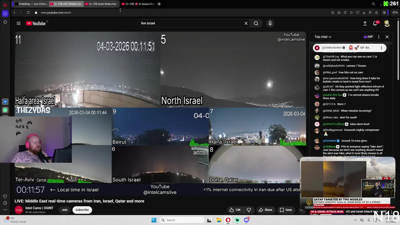Show hidden system tray icons chevron
Viewport: 400px width, 225px height.
point(355,220)
